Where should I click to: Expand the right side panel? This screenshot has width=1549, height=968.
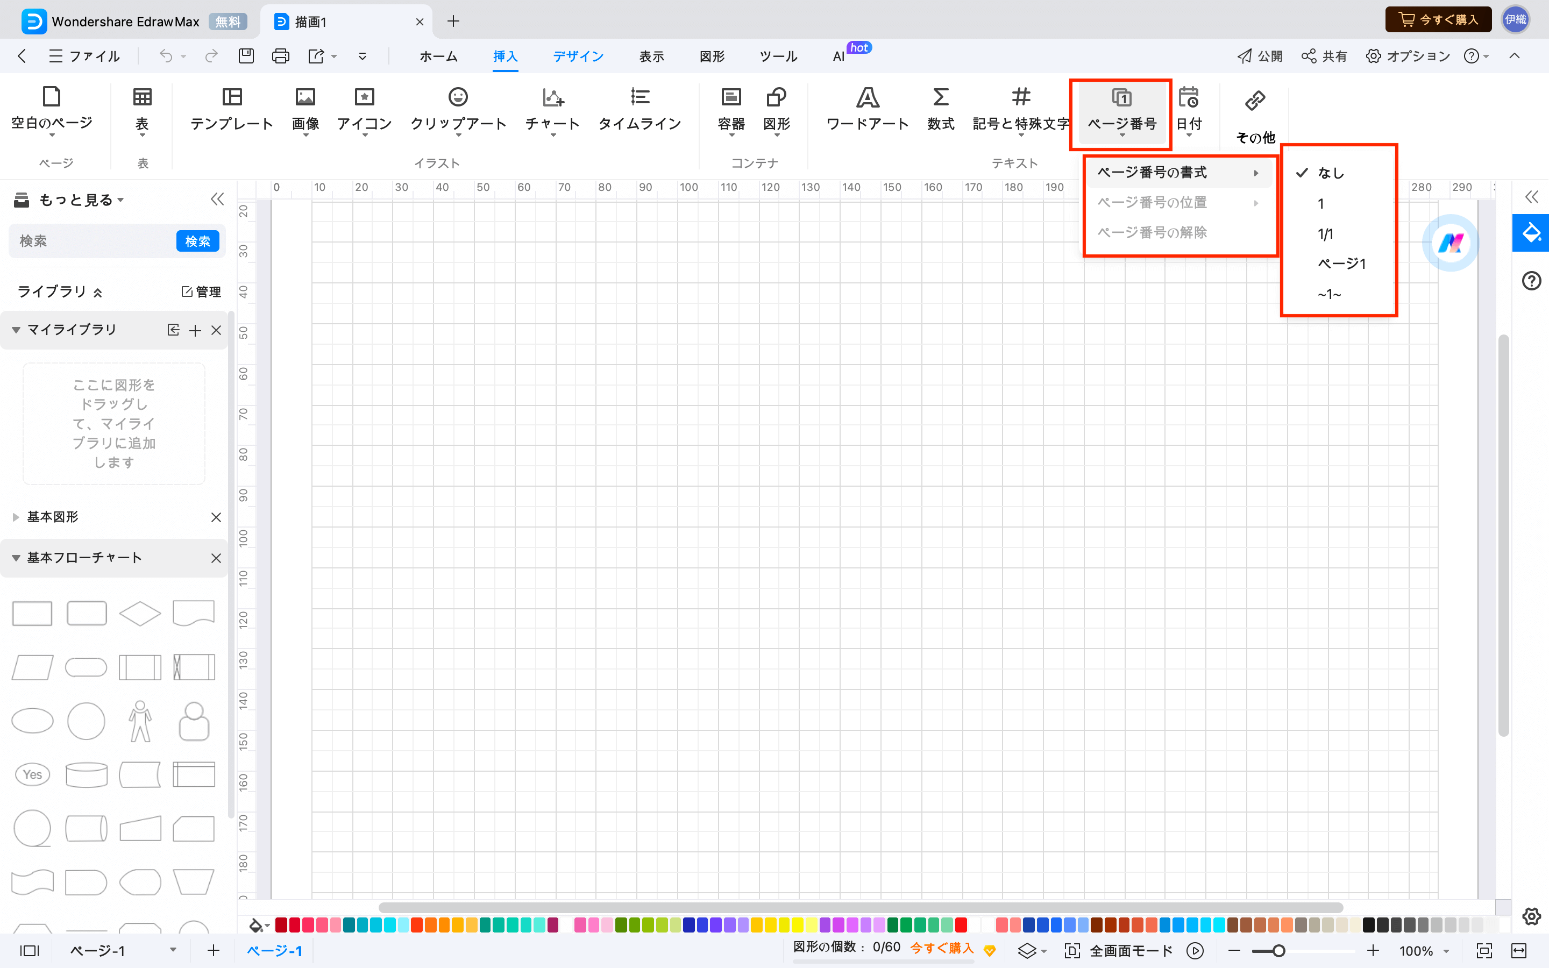(1531, 197)
